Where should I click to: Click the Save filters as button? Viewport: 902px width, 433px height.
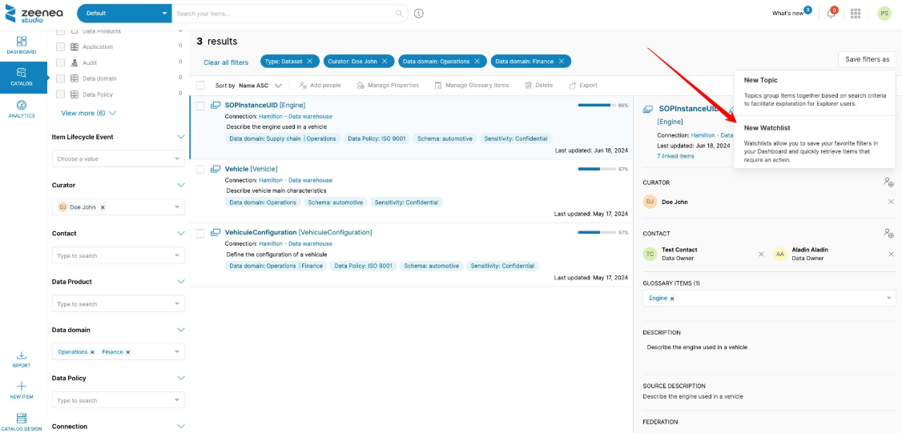click(x=867, y=59)
